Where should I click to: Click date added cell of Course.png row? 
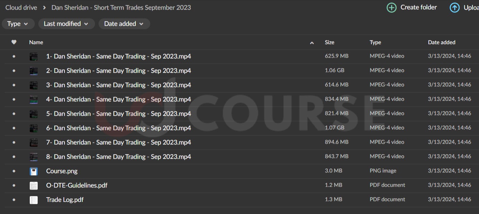pyautogui.click(x=450, y=171)
